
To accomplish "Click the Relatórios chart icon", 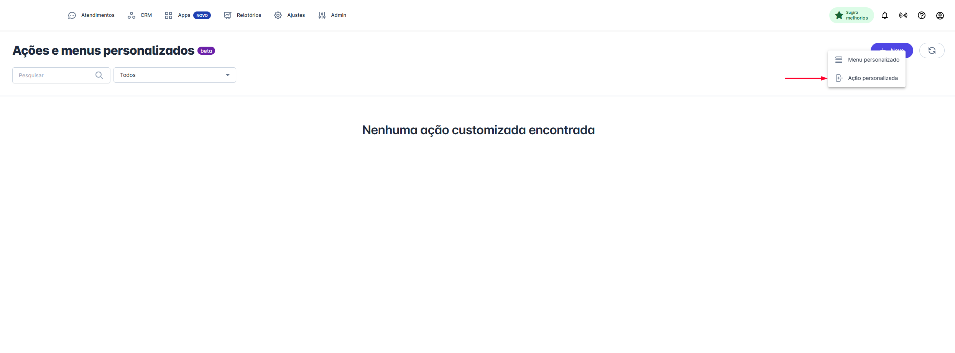I will 228,15.
